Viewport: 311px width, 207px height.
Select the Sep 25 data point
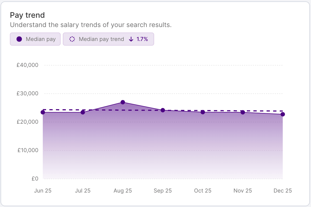pyautogui.click(x=163, y=110)
